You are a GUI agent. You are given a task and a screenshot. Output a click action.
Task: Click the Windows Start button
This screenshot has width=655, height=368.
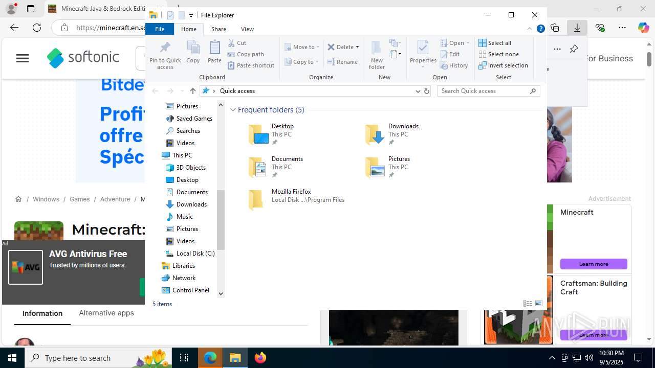pos(12,358)
